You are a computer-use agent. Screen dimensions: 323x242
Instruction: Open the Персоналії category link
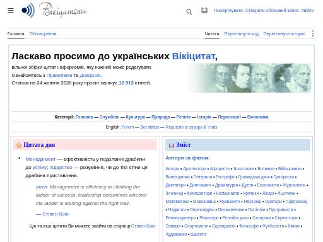[229, 117]
